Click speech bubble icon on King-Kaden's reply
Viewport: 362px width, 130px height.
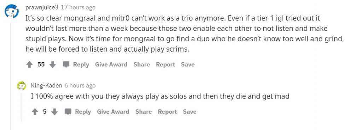(x=68, y=112)
